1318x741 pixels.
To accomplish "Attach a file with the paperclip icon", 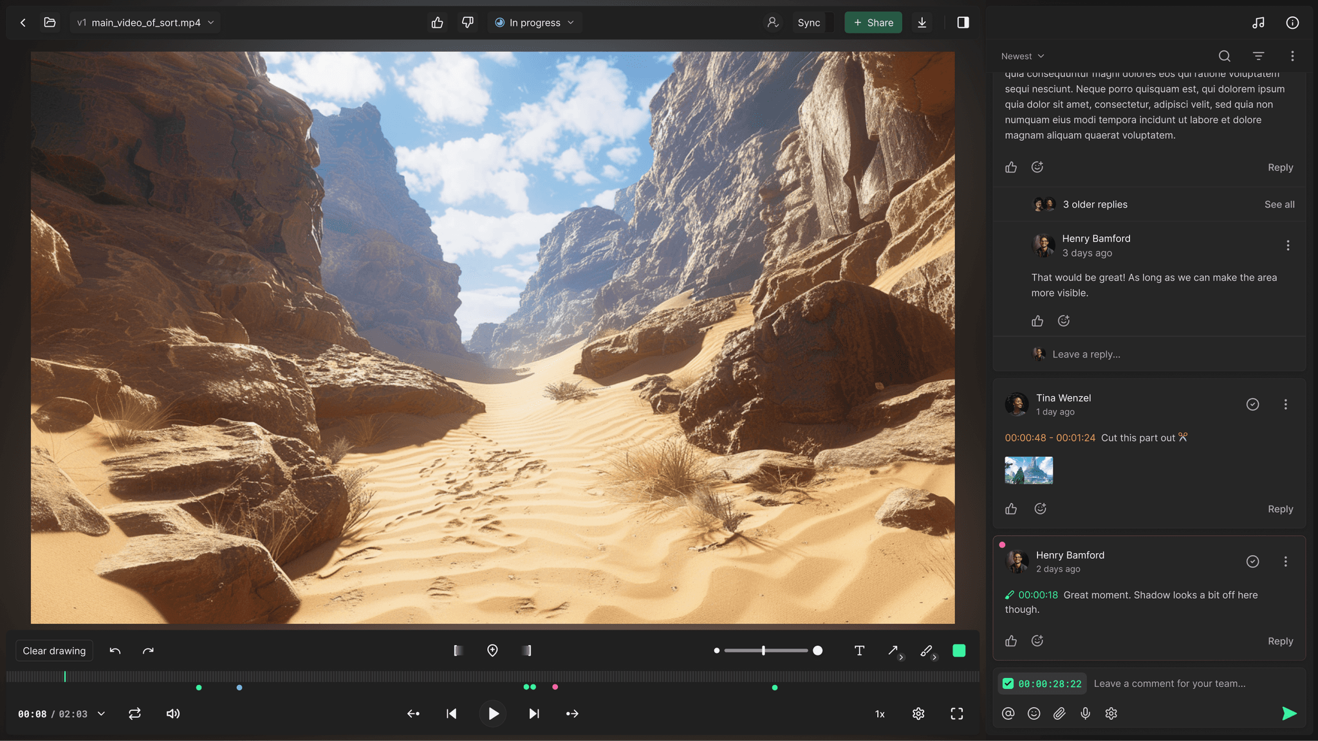I will (x=1059, y=713).
